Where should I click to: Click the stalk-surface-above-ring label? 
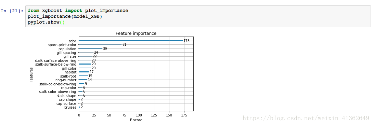[x=55, y=60]
